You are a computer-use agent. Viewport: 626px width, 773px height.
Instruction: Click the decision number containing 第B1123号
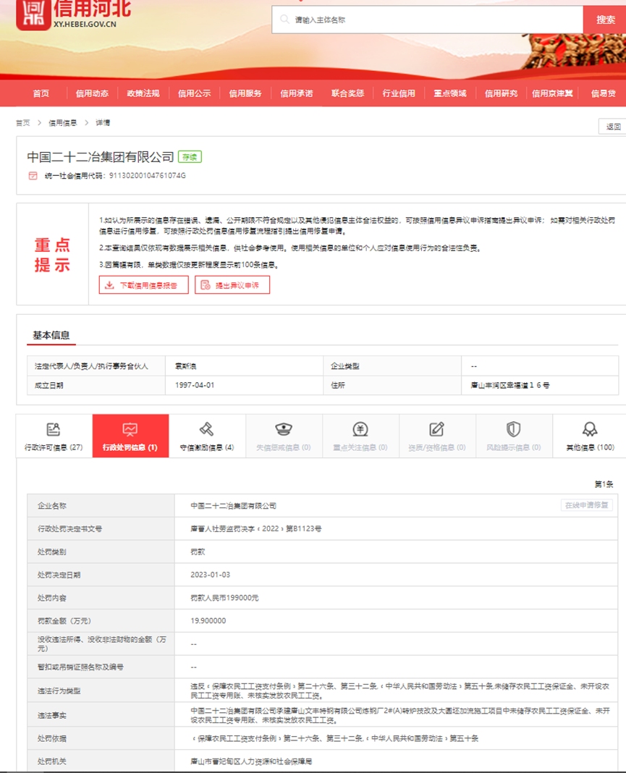tap(256, 528)
